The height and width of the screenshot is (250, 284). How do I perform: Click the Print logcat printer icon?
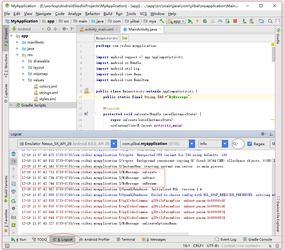[14, 191]
